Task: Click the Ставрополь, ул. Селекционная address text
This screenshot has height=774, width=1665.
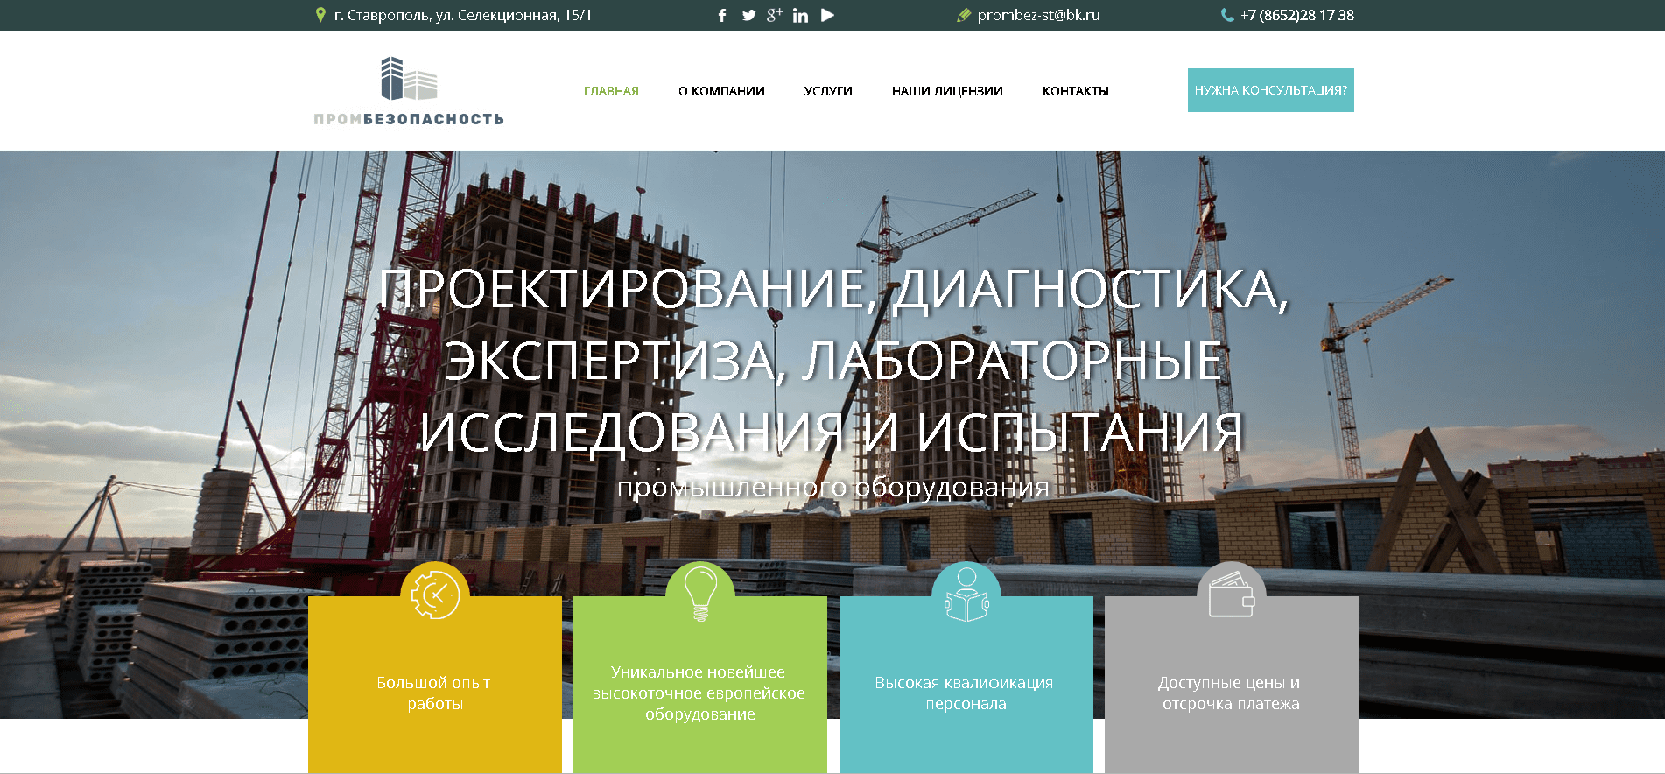Action: 463,15
